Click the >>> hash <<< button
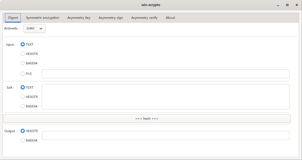302x160 pixels. (147, 119)
